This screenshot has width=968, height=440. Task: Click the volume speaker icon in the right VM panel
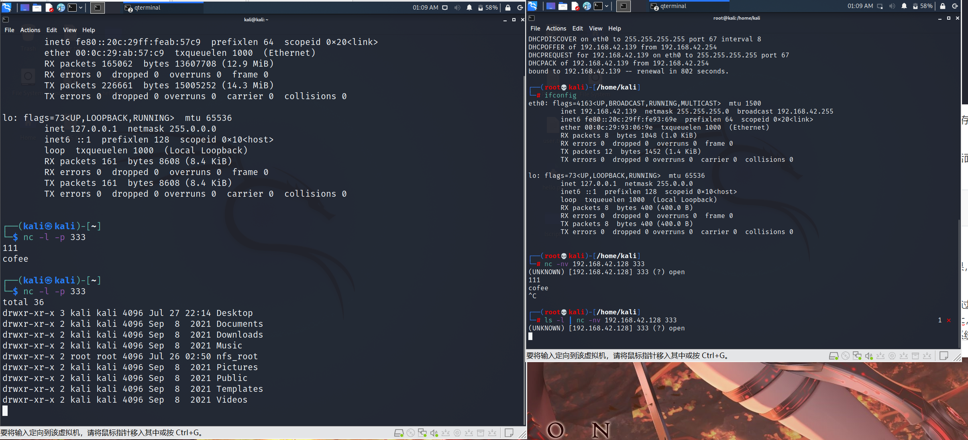[x=892, y=6]
